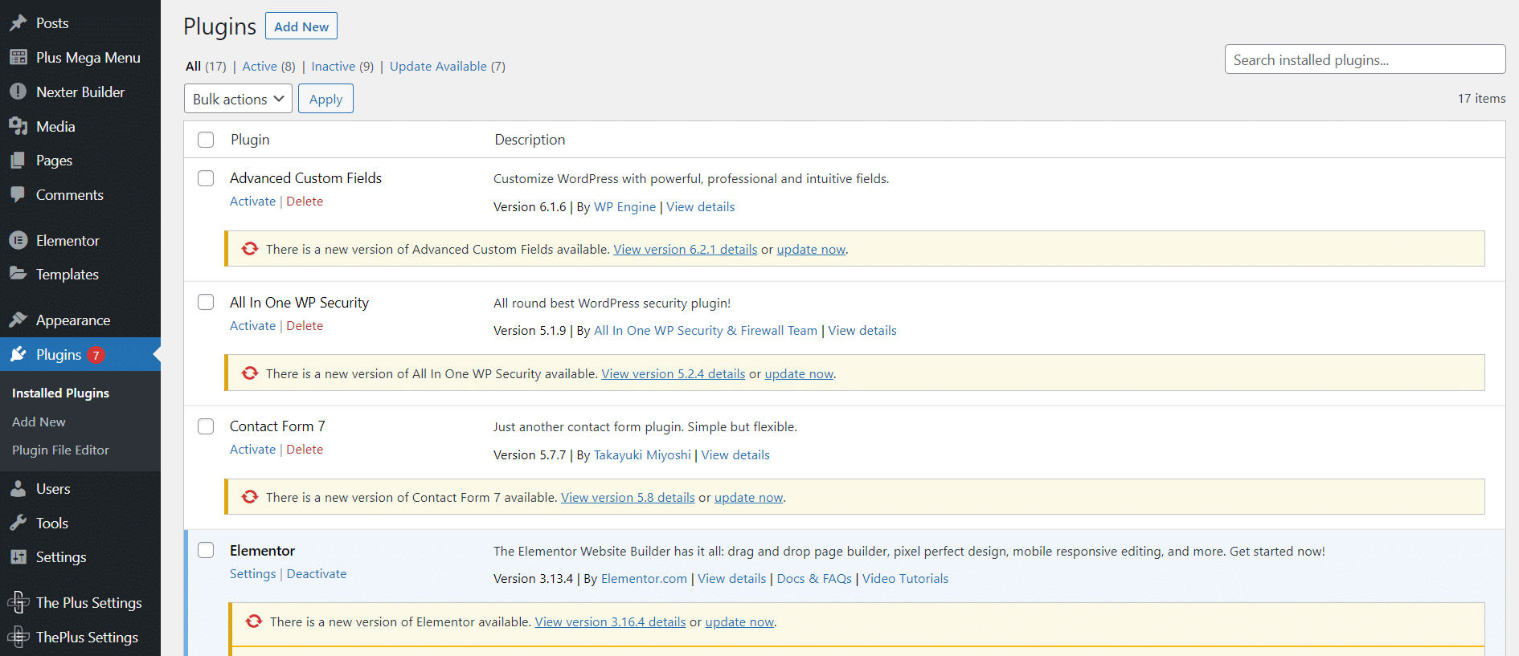Deactivate the Elementor plugin
The height and width of the screenshot is (656, 1519).
click(x=317, y=574)
